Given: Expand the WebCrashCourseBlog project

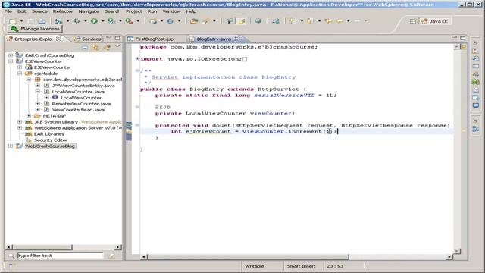Looking at the screenshot, I should (11, 146).
